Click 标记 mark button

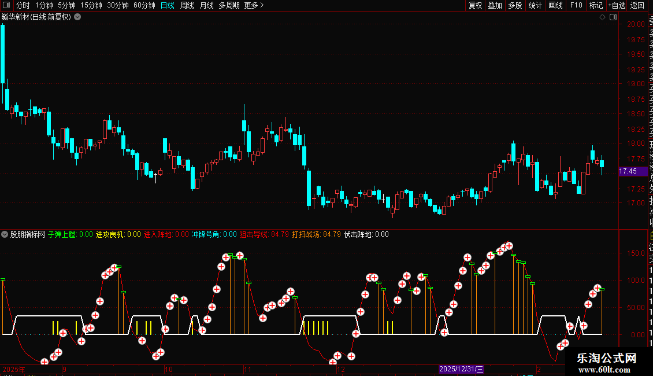[x=596, y=5]
